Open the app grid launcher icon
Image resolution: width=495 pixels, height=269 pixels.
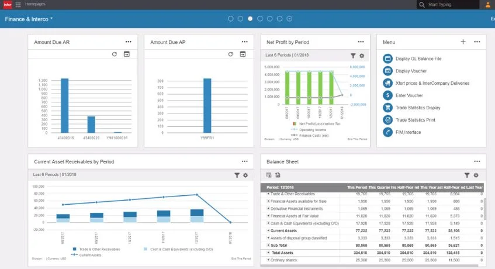(18, 5)
